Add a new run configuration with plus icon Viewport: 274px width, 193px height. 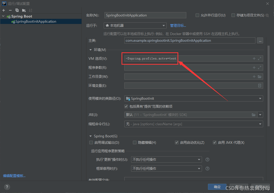click(x=4, y=10)
